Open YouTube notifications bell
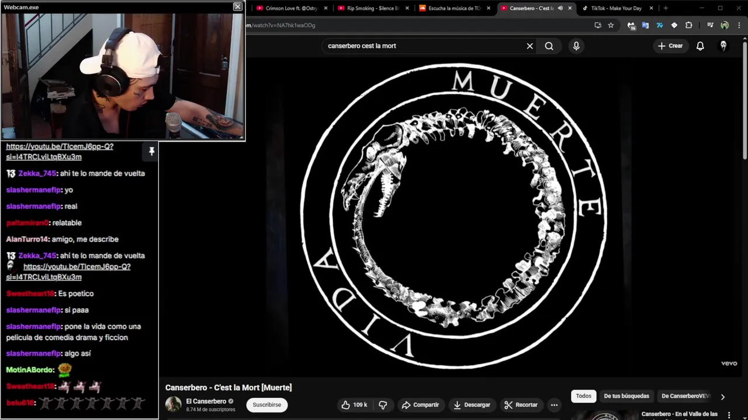The height and width of the screenshot is (420, 748). coord(700,46)
